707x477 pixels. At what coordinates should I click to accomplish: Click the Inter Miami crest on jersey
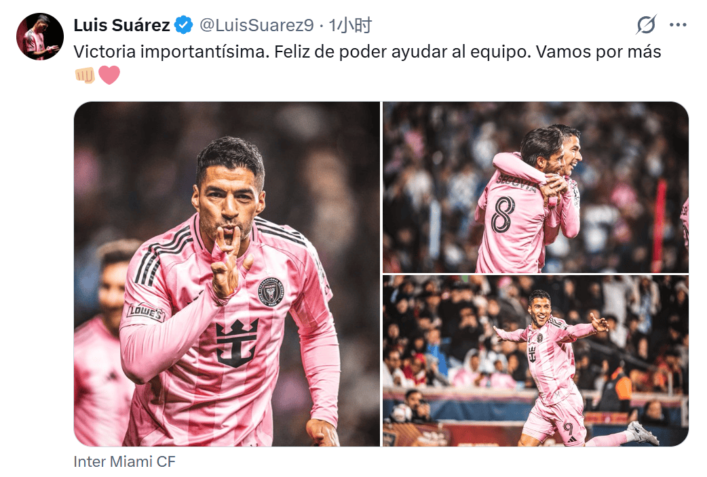coord(271,293)
